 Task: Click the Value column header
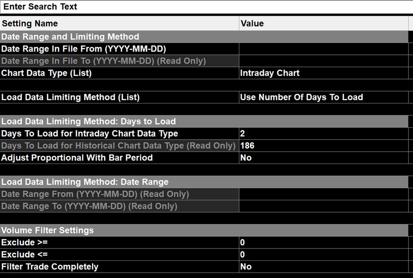[323, 23]
